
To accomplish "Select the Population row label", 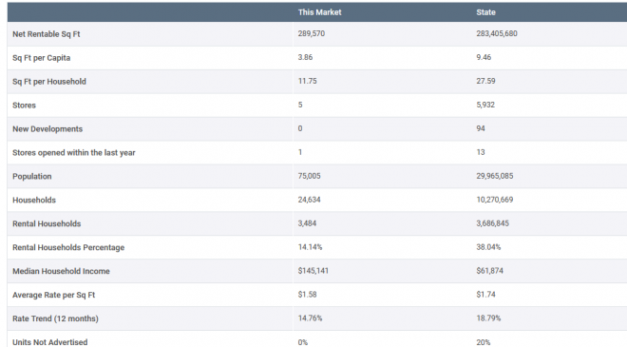I will pos(32,176).
